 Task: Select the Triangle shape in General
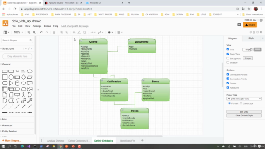(11, 83)
